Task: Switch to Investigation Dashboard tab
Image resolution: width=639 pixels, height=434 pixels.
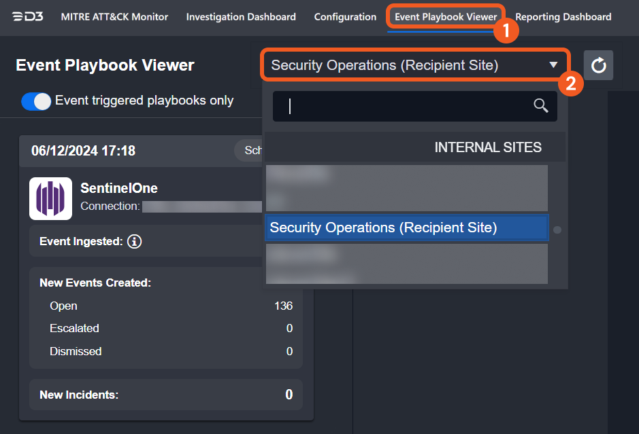Action: [241, 16]
